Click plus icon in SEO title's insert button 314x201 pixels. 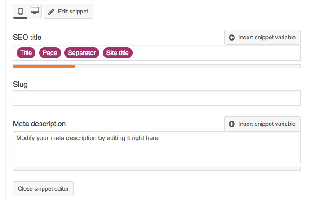232,38
